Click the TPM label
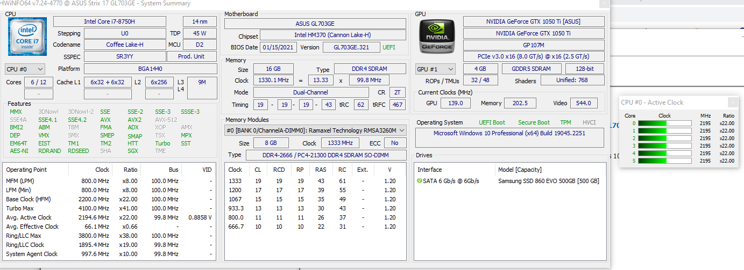This screenshot has width=744, height=270. (565, 122)
